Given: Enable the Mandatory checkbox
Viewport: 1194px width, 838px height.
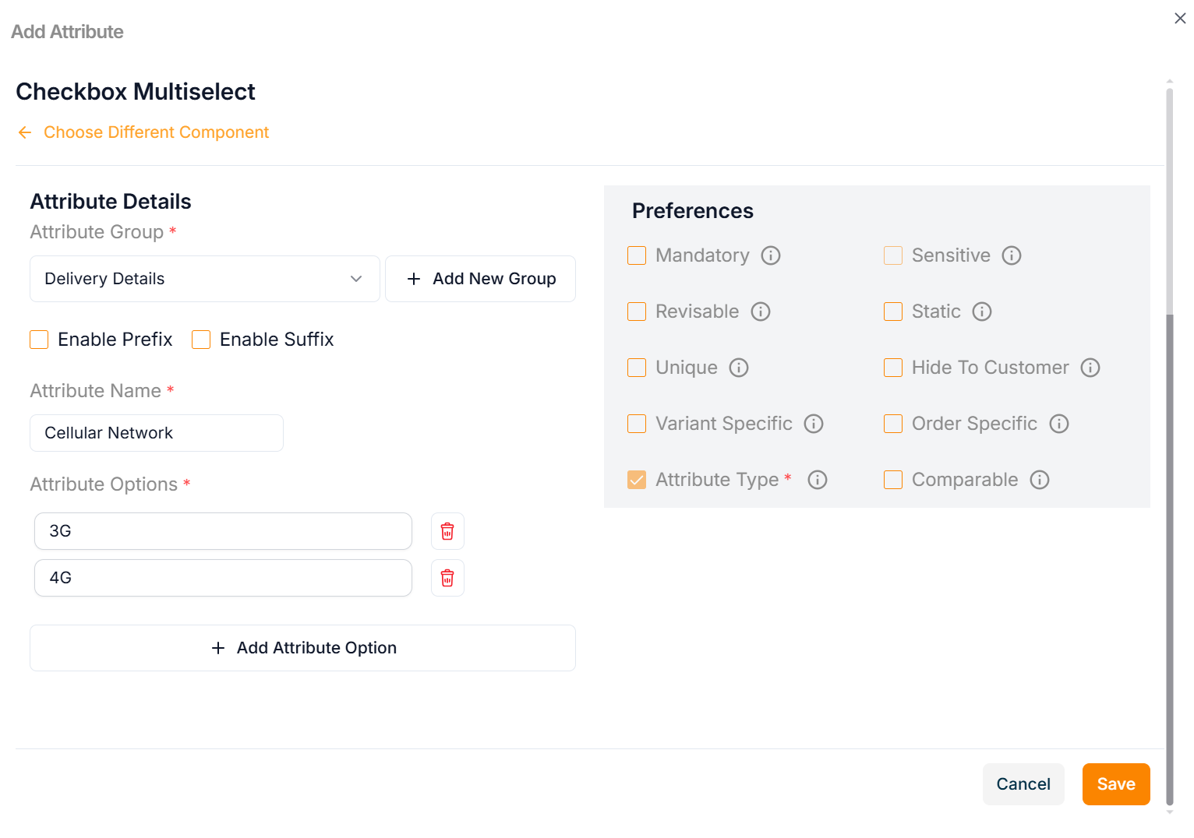Looking at the screenshot, I should (637, 255).
